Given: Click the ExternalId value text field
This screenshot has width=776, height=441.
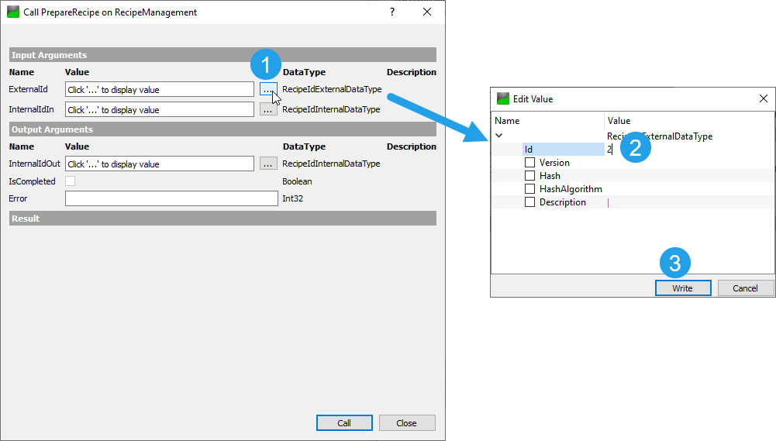Looking at the screenshot, I should (160, 90).
